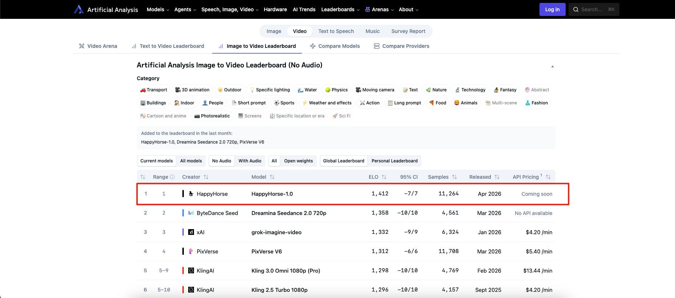Expand the Models navigation dropdown
The height and width of the screenshot is (298, 675).
click(x=158, y=9)
